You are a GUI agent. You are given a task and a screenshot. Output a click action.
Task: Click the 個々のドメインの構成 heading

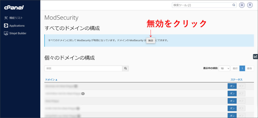(70, 58)
